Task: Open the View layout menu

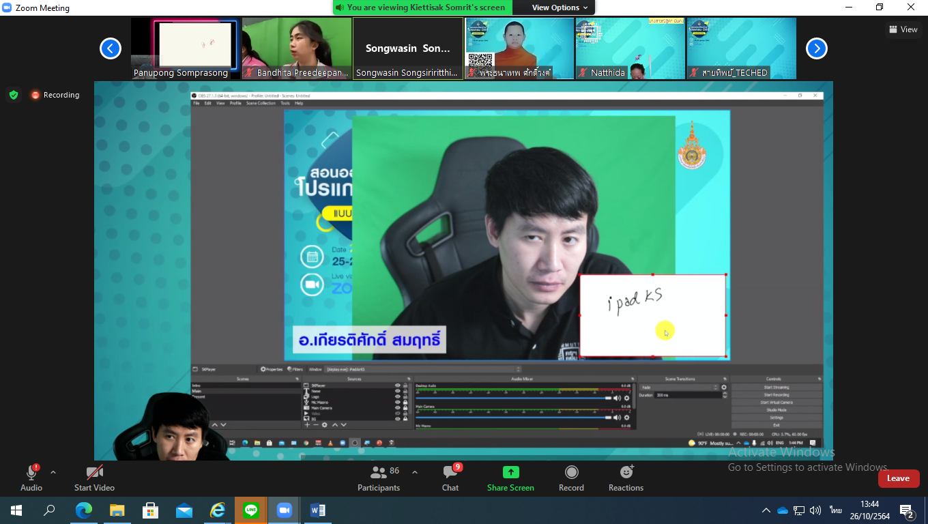Action: point(903,29)
